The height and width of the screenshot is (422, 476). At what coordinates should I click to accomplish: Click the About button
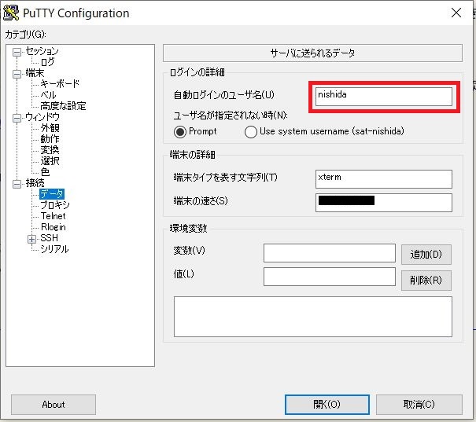pos(54,405)
